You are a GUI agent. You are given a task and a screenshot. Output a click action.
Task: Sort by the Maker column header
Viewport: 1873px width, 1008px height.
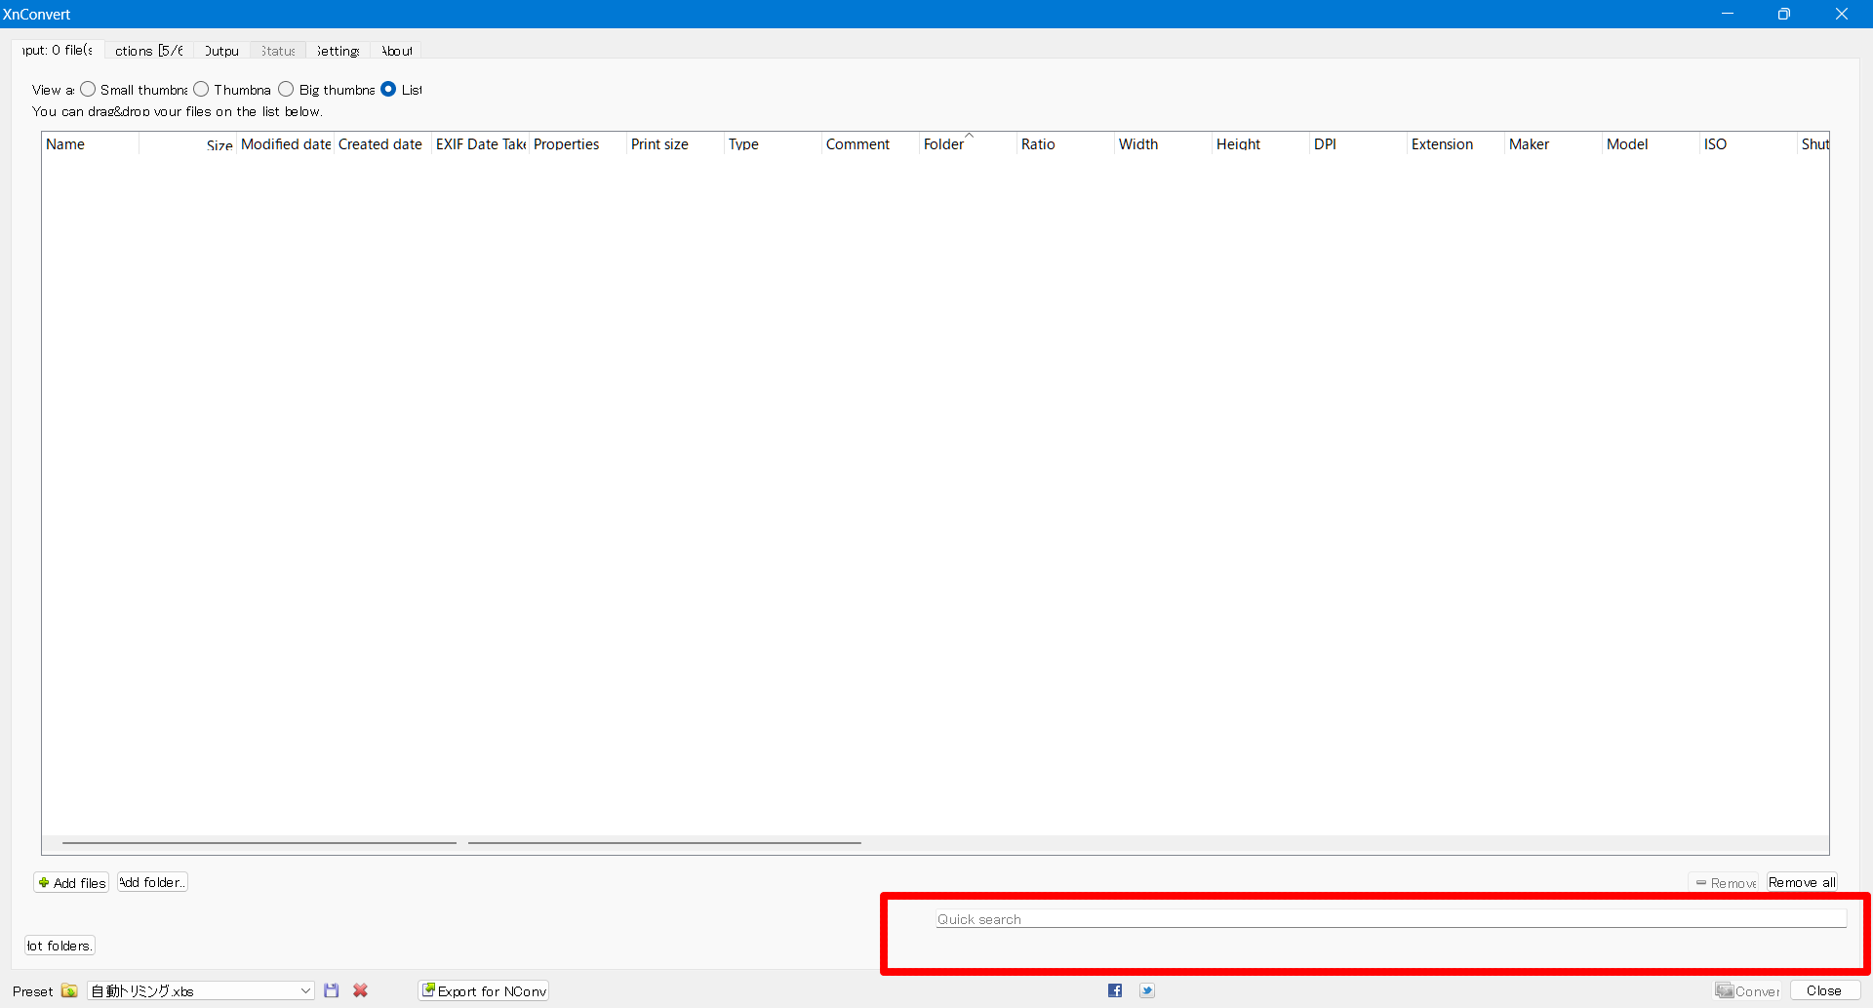tap(1554, 144)
